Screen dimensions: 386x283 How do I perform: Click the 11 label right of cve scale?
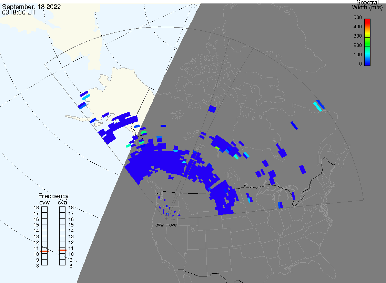[71, 248]
